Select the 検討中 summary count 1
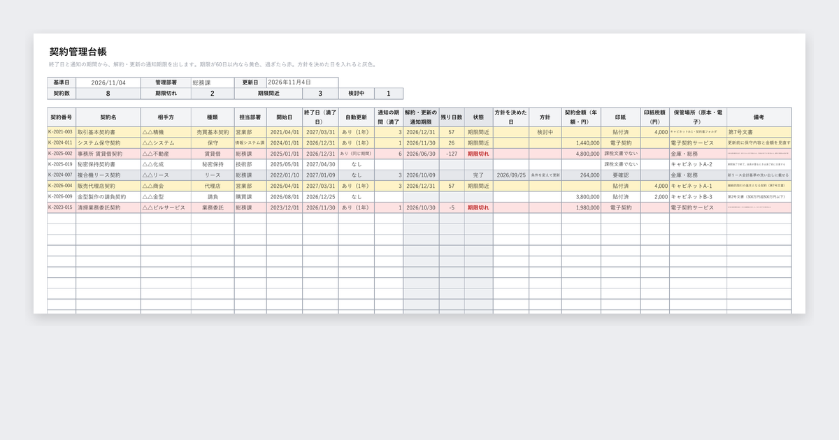 pos(389,94)
